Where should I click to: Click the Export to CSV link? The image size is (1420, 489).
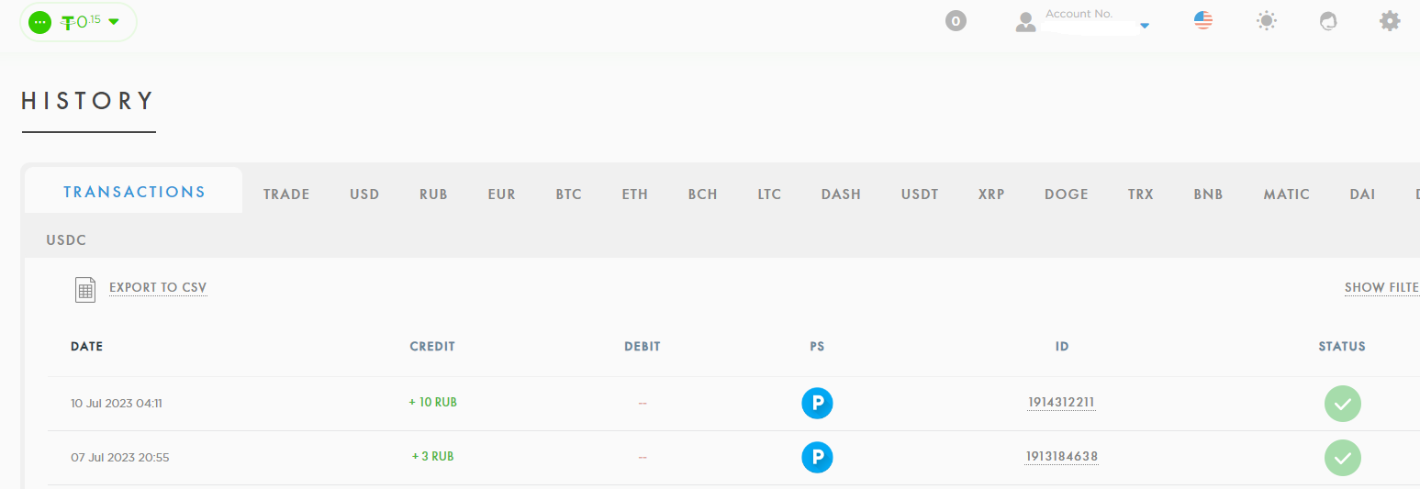(x=158, y=288)
